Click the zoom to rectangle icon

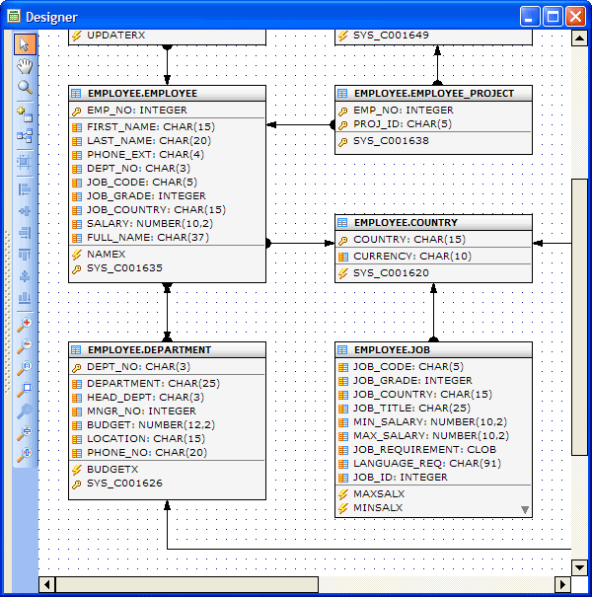pyautogui.click(x=25, y=390)
